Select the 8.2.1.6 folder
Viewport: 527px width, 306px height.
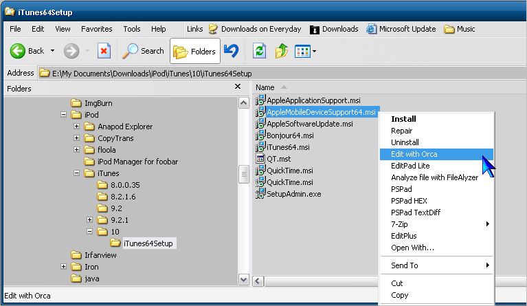pos(116,197)
